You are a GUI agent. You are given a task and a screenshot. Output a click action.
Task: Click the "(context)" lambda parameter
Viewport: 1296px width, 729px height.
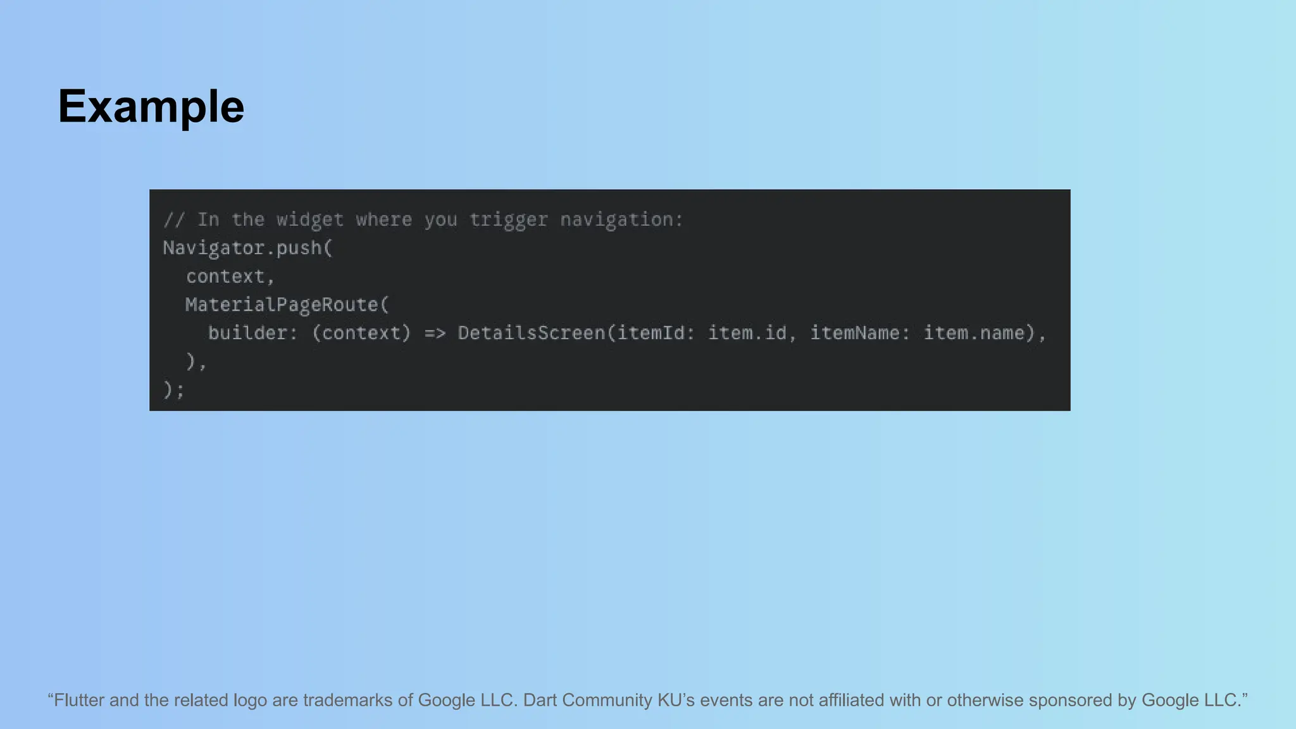point(361,333)
